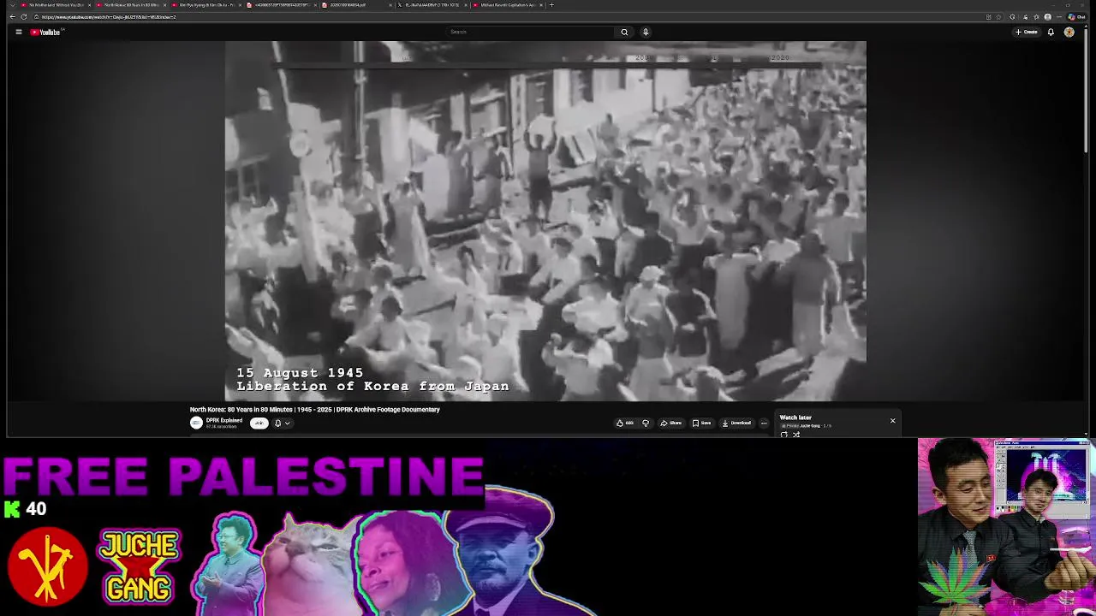The width and height of the screenshot is (1096, 616).
Task: Click the search magnifier button
Action: click(x=624, y=32)
